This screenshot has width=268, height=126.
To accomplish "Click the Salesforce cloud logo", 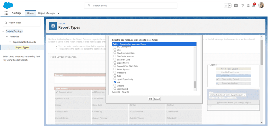I will [x=8, y=5].
